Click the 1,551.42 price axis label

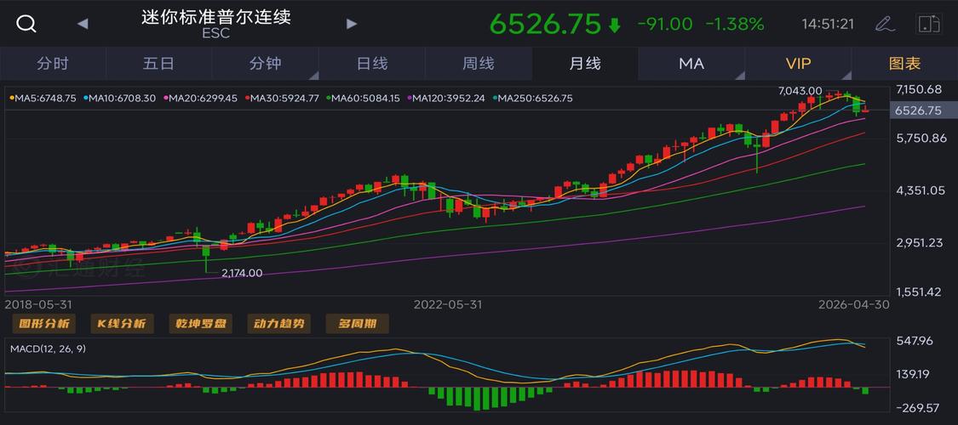(x=918, y=292)
